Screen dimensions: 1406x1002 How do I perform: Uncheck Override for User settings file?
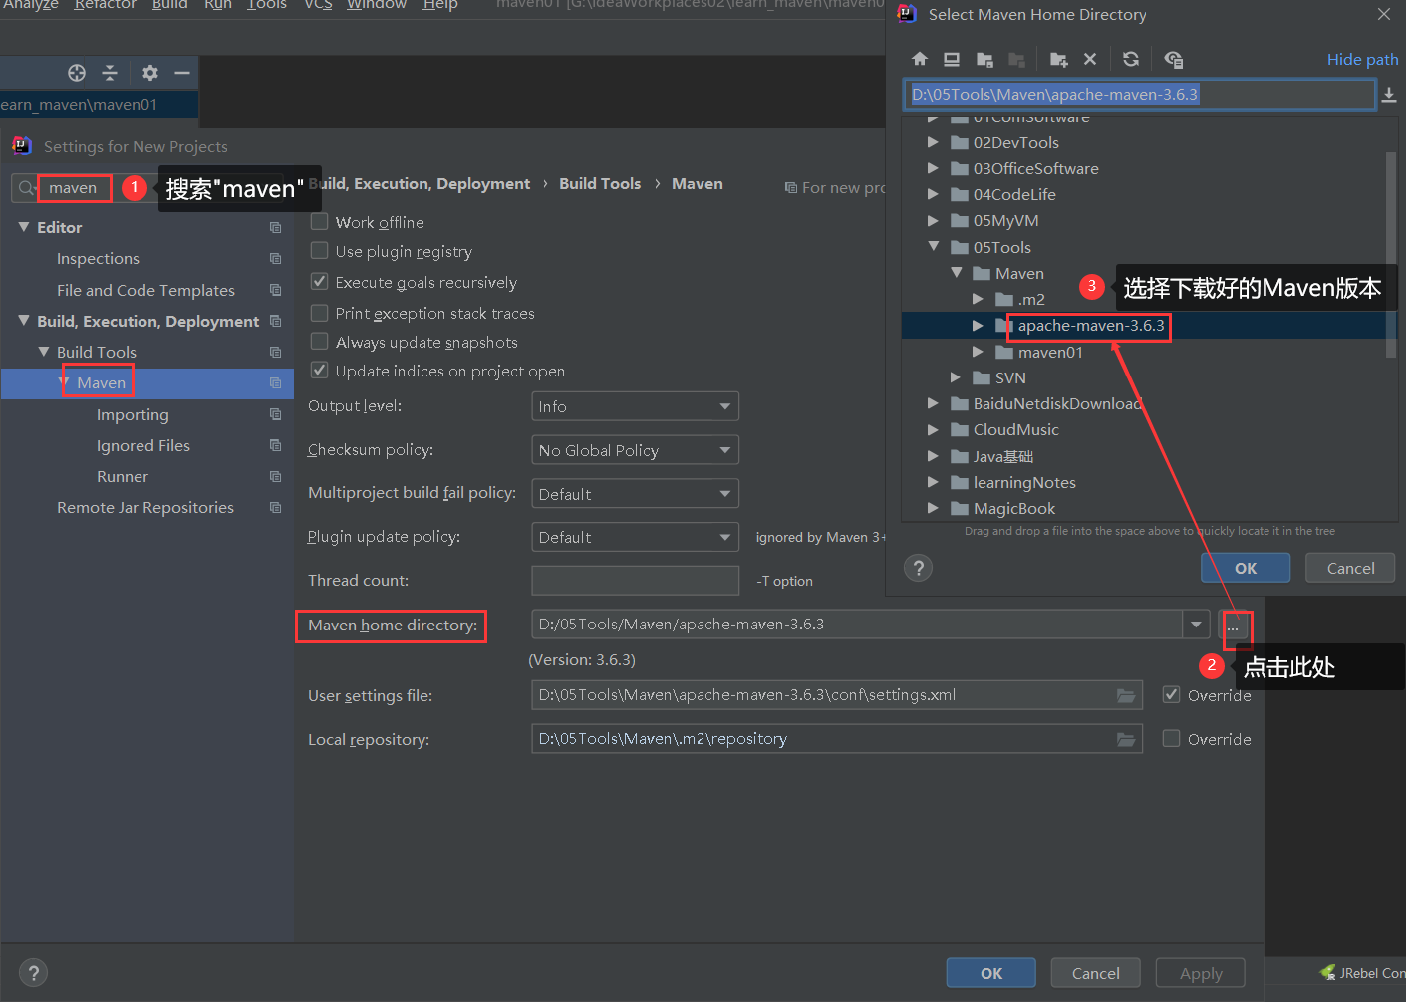1172,694
